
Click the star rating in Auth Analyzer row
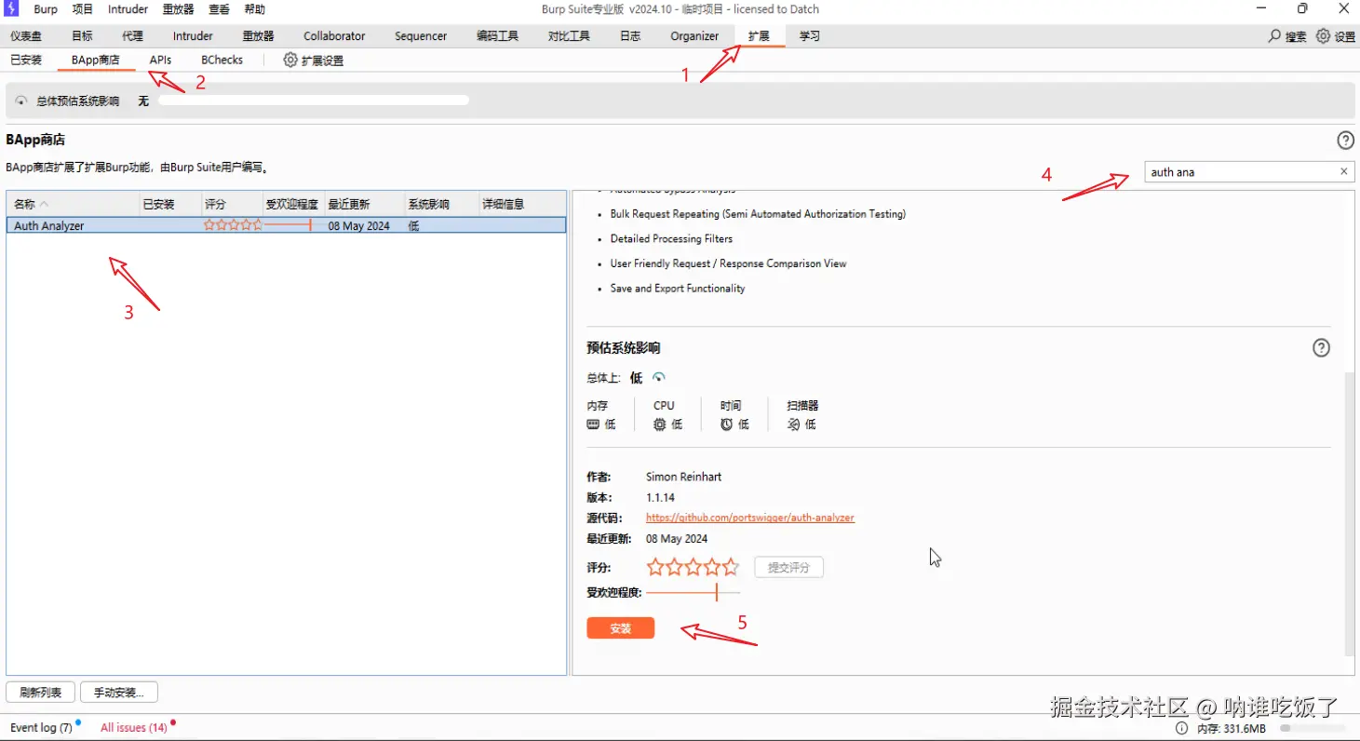[233, 225]
